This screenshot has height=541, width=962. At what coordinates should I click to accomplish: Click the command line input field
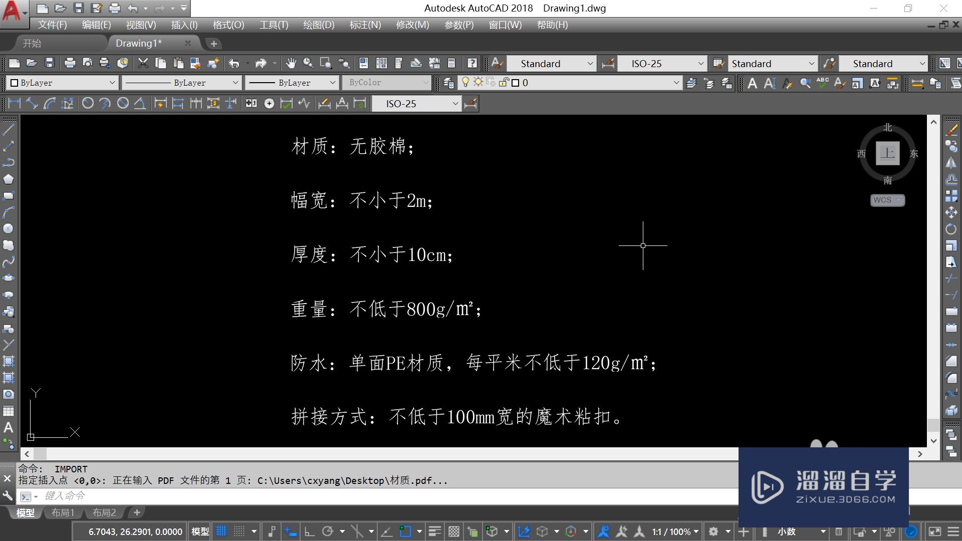click(391, 496)
